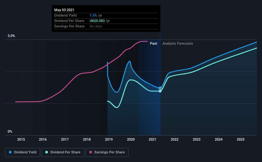This screenshot has width=262, height=162.
Task: Toggle the Earnings Per Share legend button
Action: click(107, 152)
